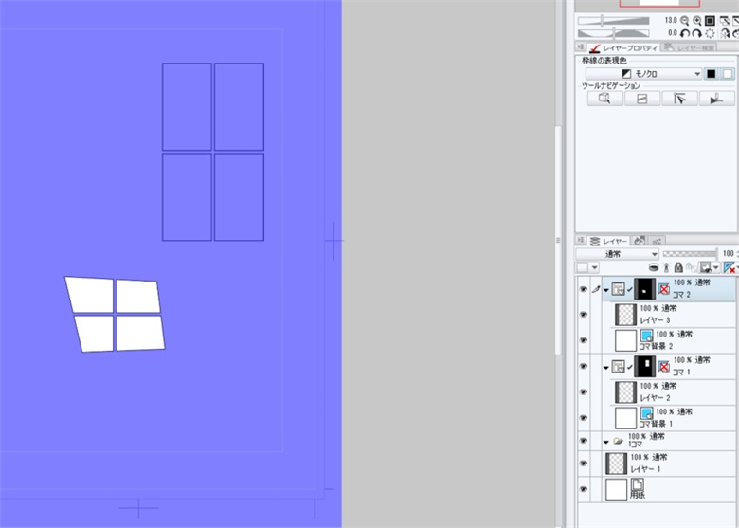Switch to the レイヤー tab

(x=608, y=241)
